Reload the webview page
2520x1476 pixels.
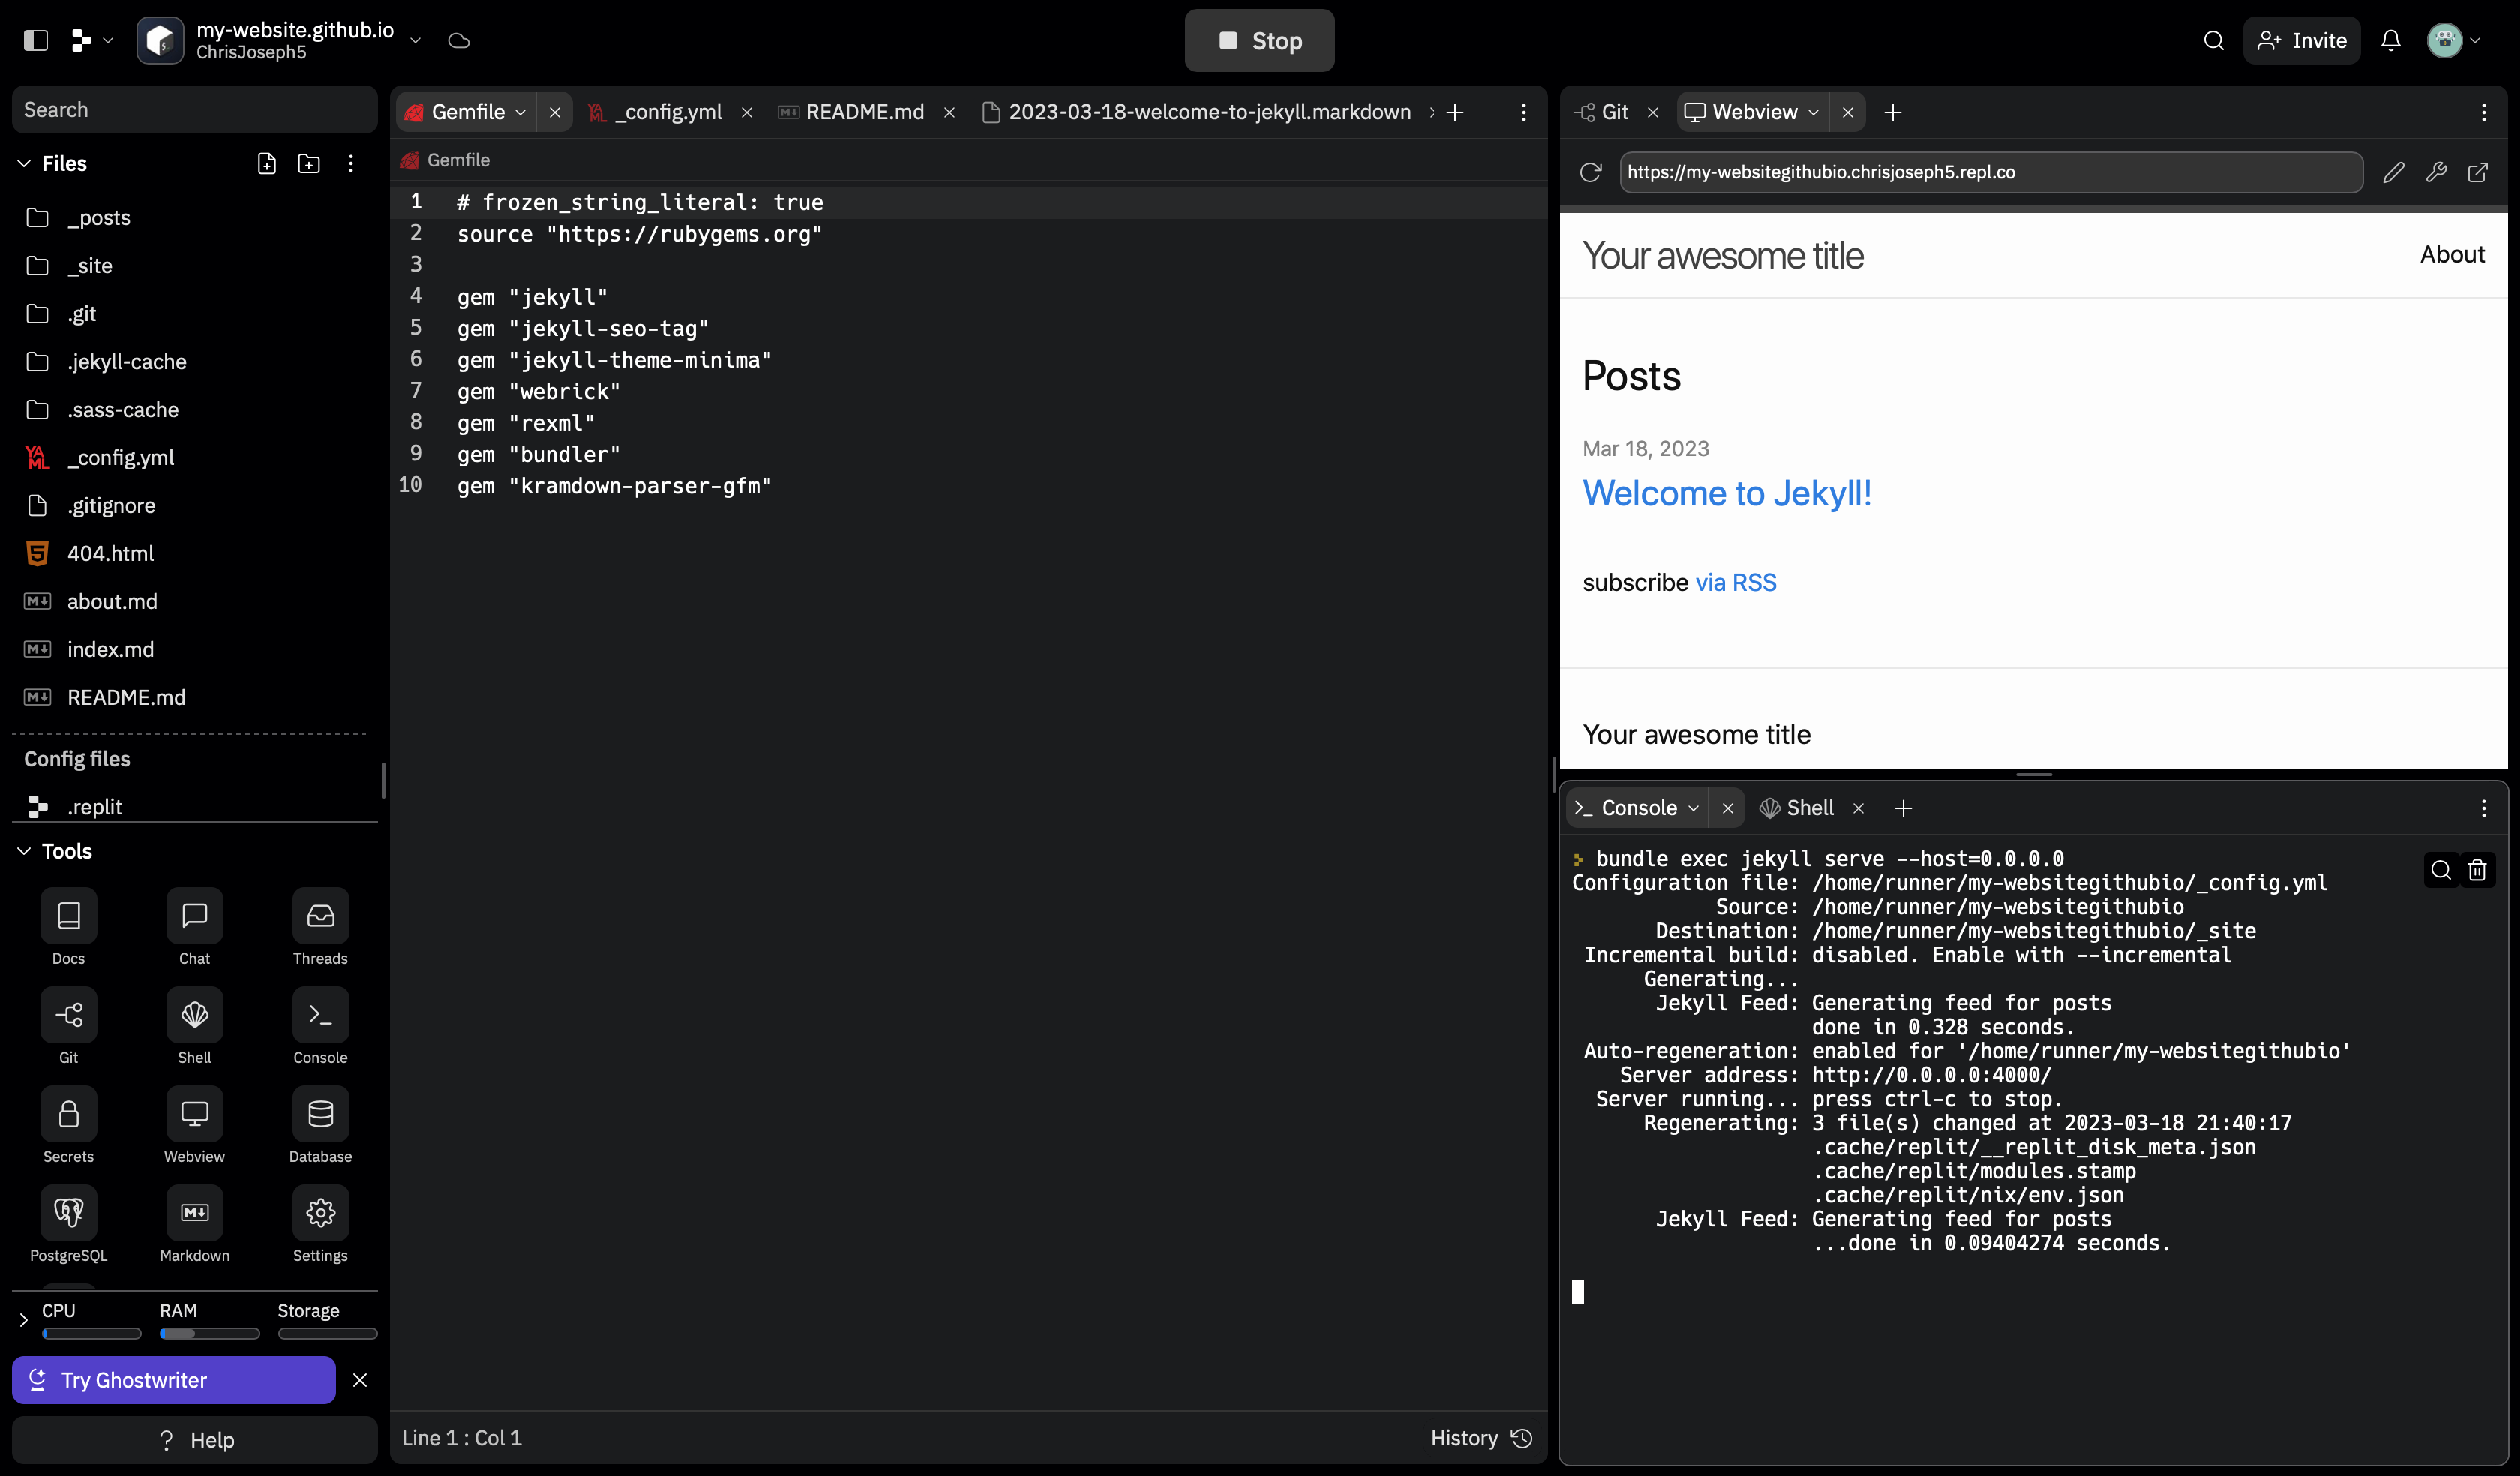pyautogui.click(x=1590, y=172)
